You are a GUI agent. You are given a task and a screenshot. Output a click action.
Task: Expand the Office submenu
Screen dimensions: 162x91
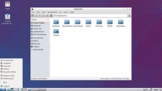(x=11, y=69)
